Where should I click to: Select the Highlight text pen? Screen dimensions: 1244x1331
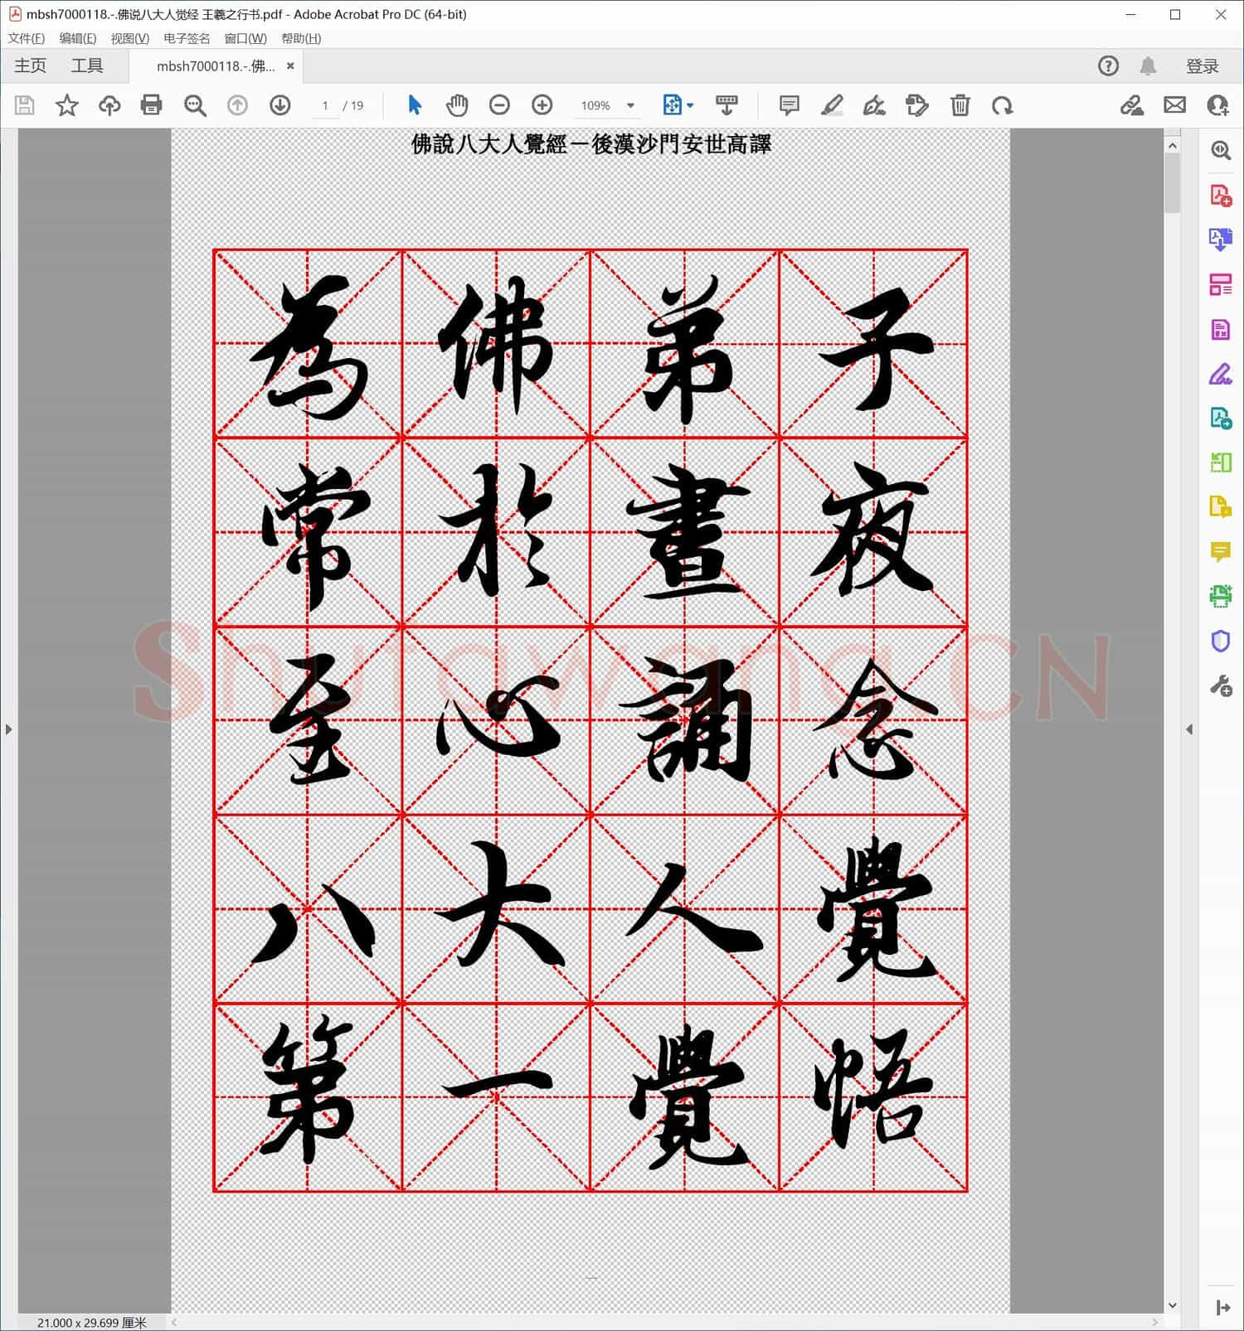[832, 105]
